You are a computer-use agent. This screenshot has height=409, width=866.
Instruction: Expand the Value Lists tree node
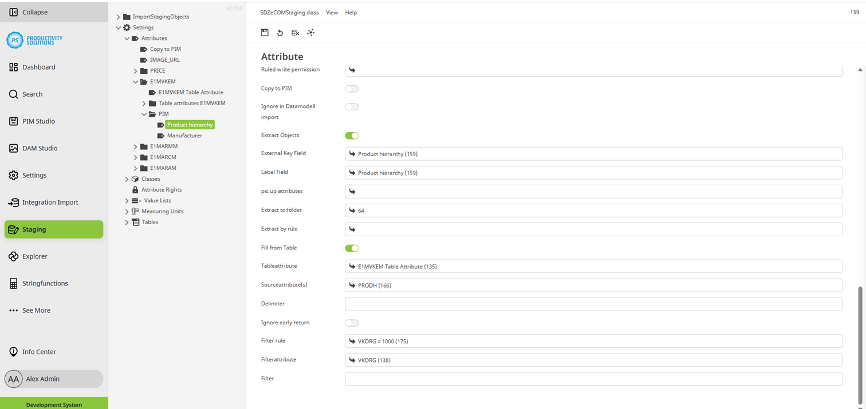[x=127, y=200]
